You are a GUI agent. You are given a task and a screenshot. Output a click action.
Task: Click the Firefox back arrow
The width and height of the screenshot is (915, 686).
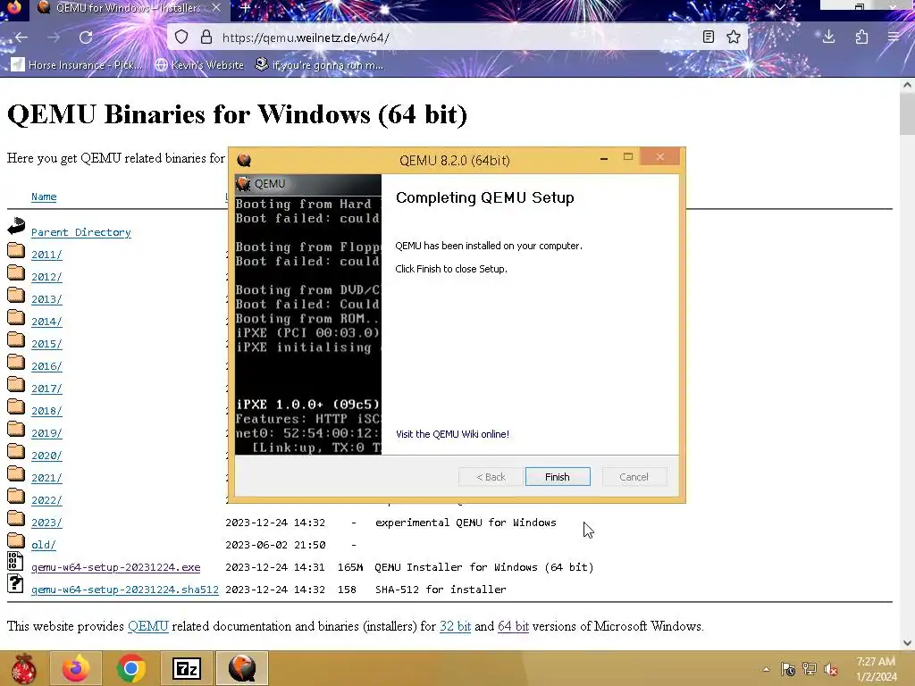(21, 38)
